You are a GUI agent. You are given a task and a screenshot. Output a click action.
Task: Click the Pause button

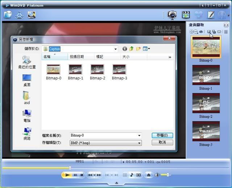(x=75, y=175)
